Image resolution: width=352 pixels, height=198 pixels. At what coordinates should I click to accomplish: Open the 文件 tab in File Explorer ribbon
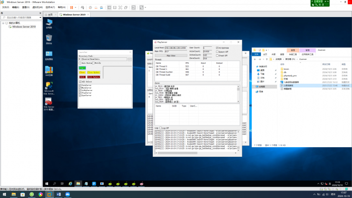click(x=256, y=54)
